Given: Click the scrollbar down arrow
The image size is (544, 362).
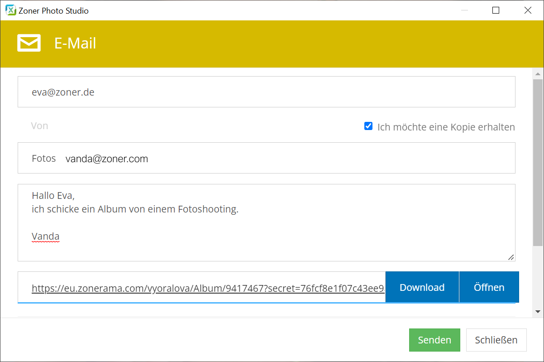Looking at the screenshot, I should pos(538,312).
